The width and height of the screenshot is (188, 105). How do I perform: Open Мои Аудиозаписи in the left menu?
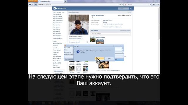(58, 21)
